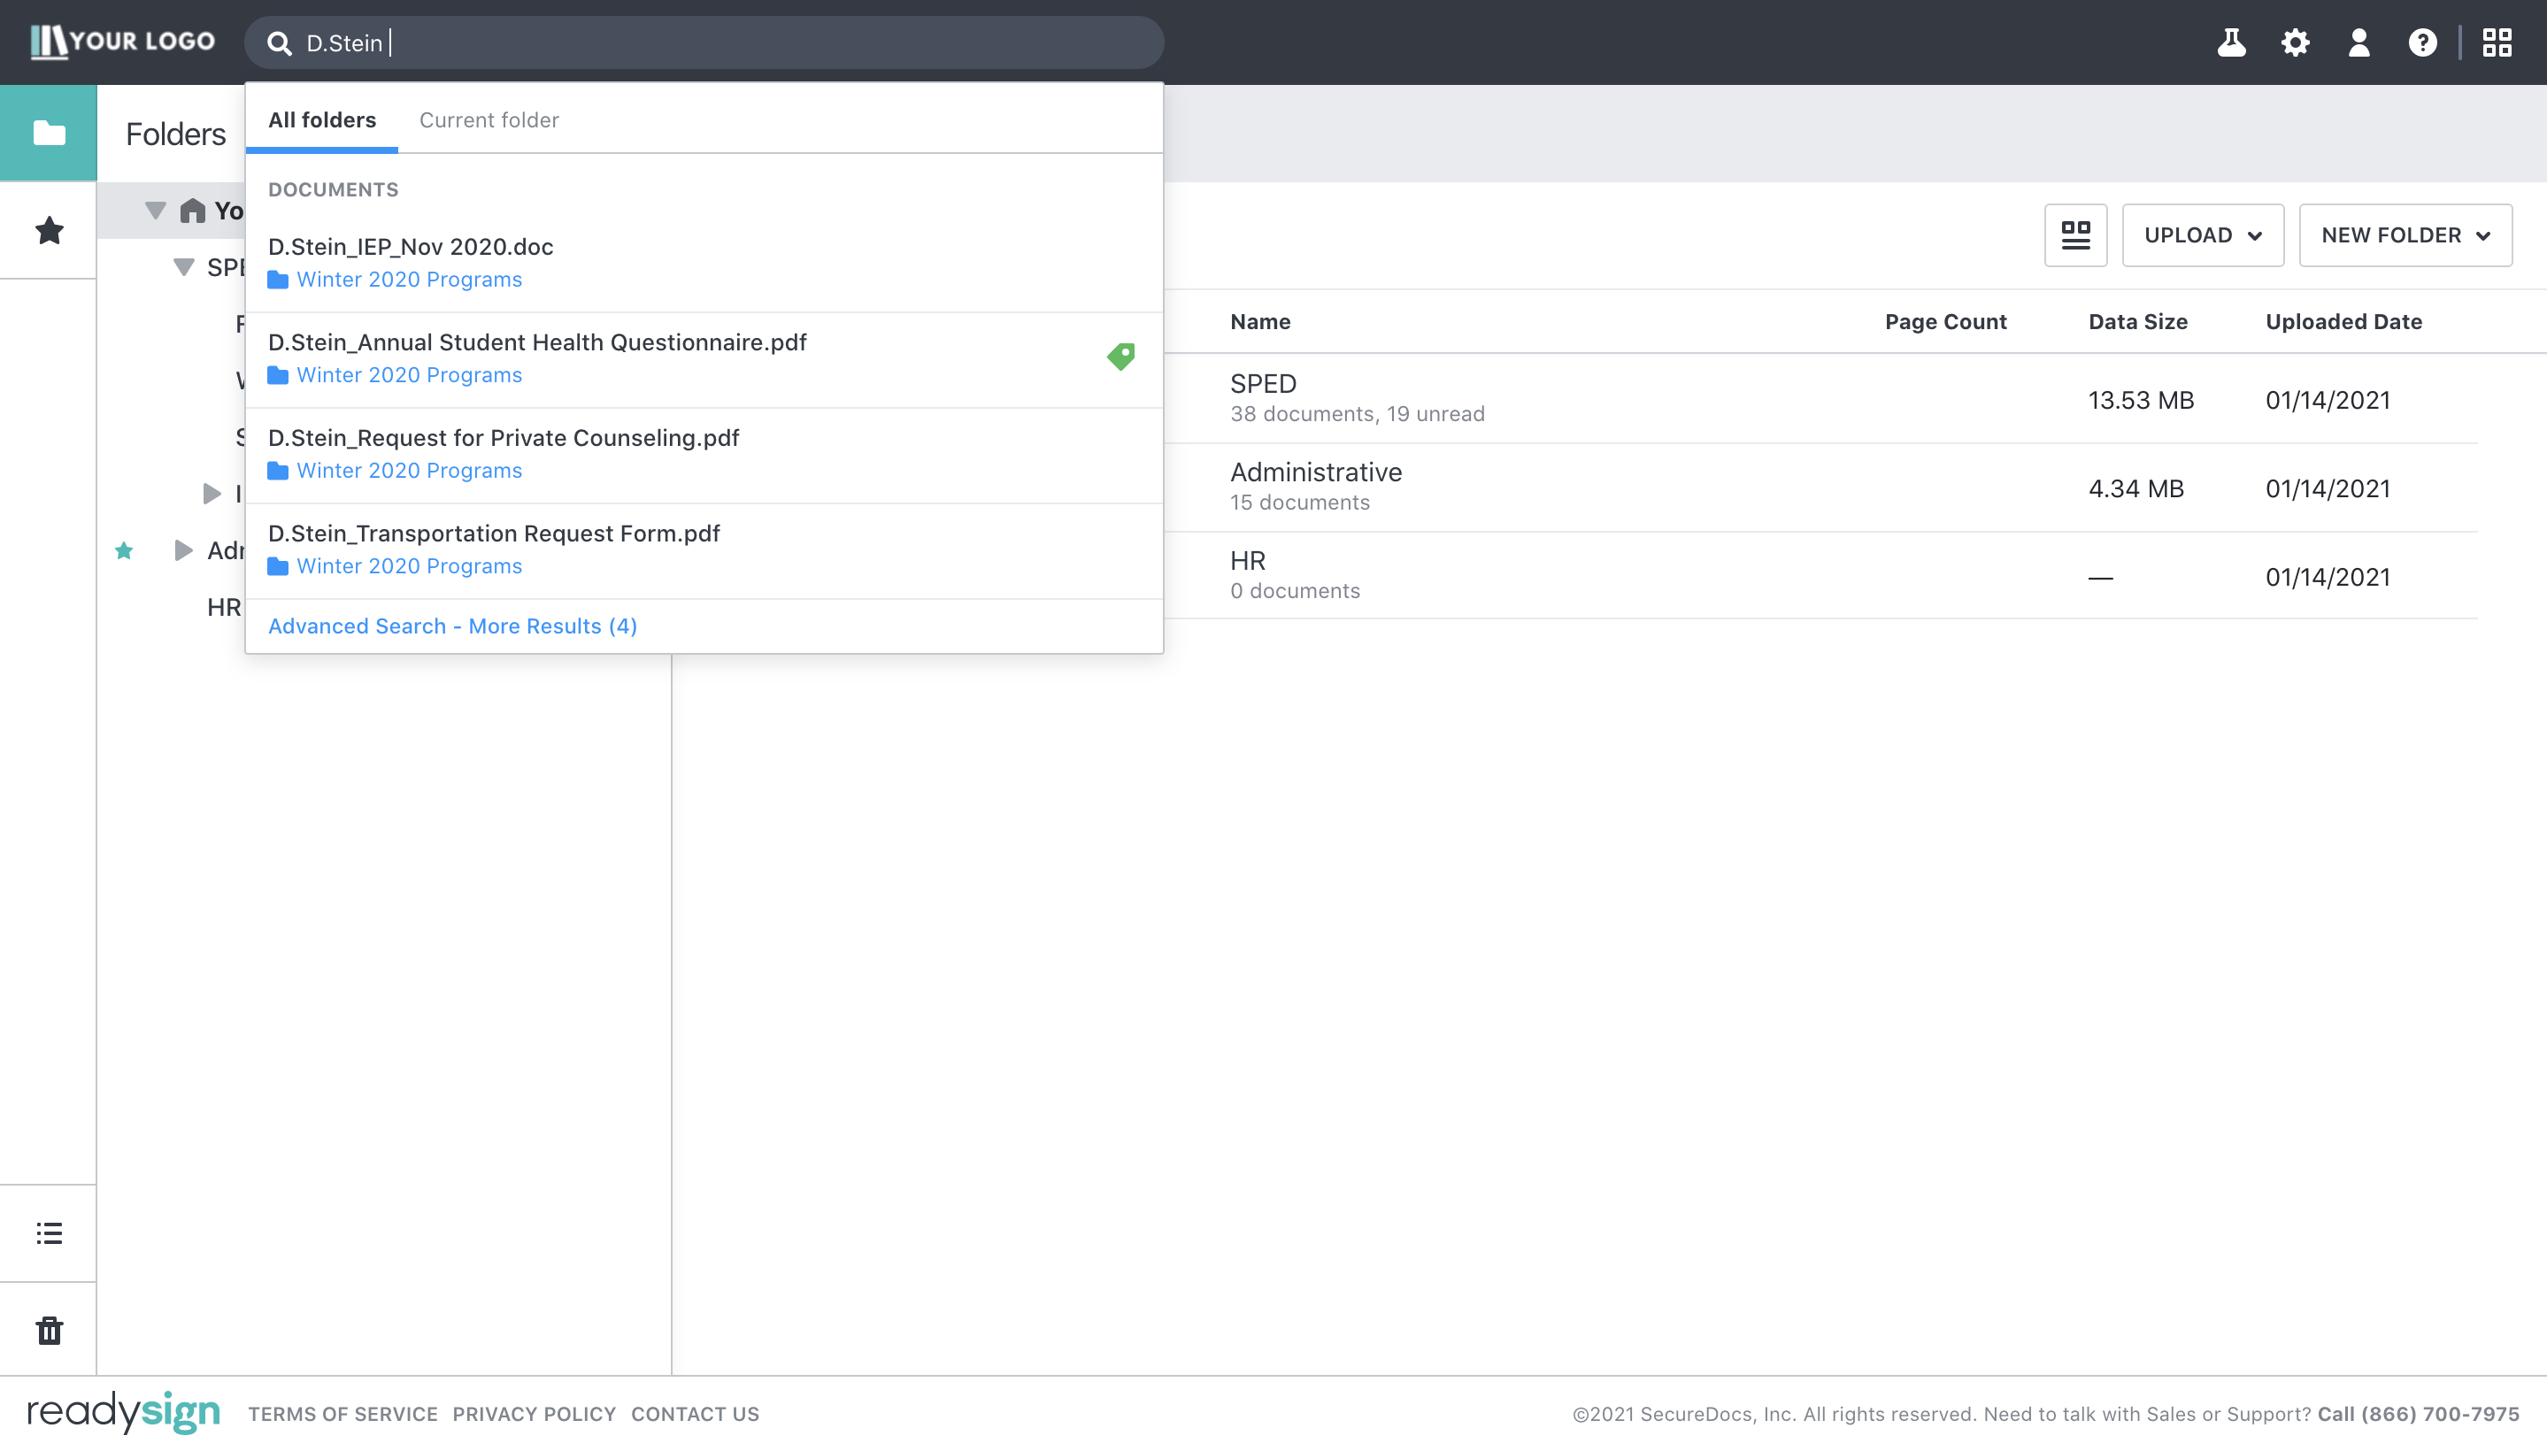2547x1451 pixels.
Task: Click the help question mark icon
Action: (2422, 42)
